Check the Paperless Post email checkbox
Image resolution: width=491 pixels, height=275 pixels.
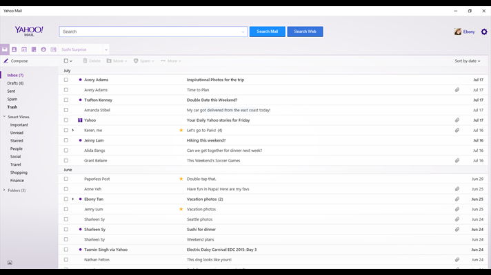(x=66, y=179)
